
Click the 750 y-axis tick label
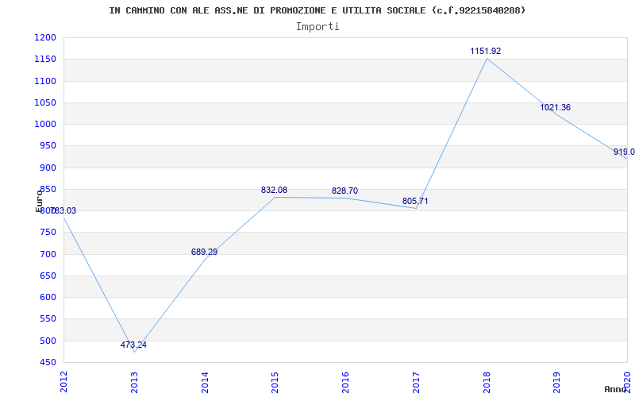(48, 233)
